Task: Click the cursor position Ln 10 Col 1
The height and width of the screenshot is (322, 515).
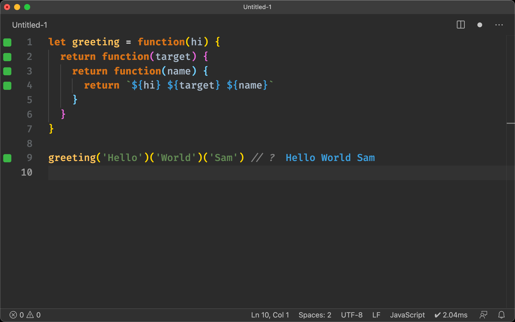Action: point(48,172)
